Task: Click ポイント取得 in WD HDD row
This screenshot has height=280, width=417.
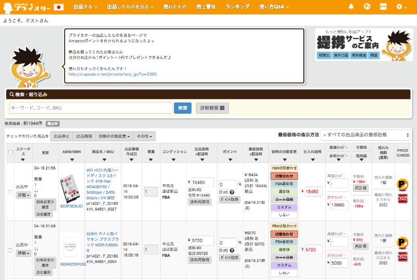Action: [229, 199]
